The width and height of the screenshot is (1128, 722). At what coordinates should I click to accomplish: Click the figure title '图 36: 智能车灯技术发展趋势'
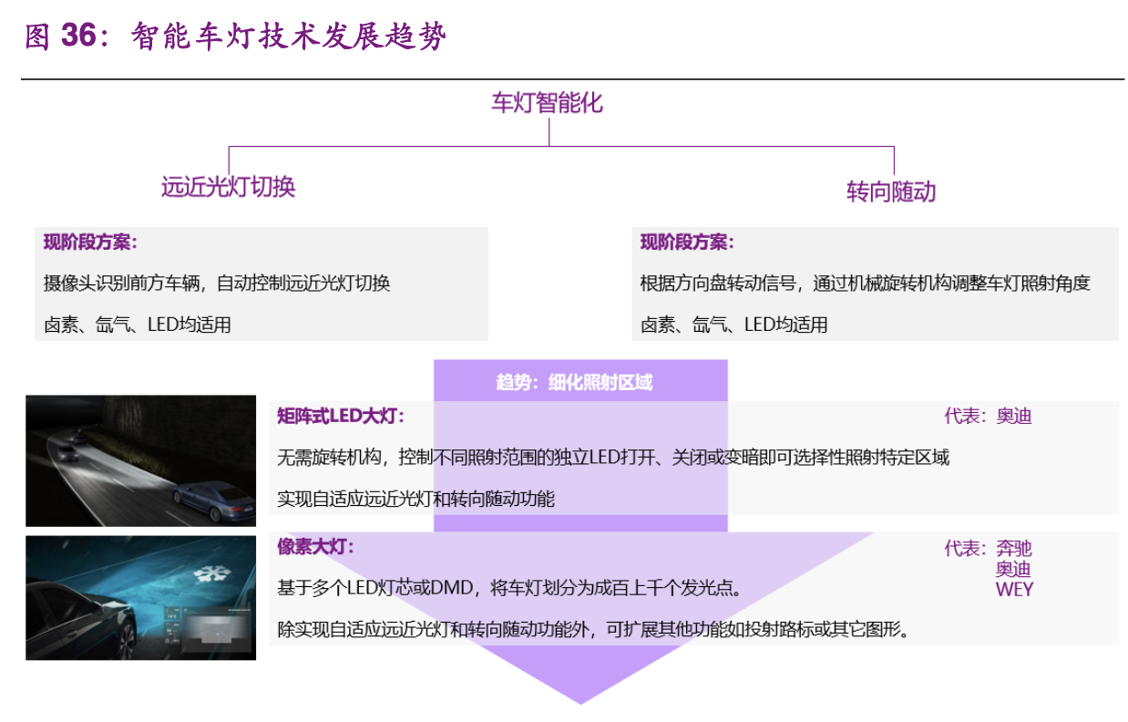(x=236, y=36)
